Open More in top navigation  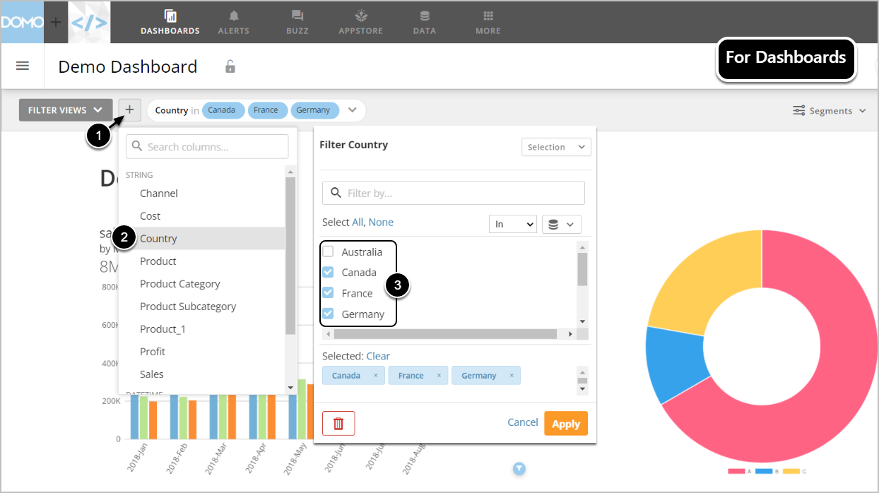coord(488,22)
